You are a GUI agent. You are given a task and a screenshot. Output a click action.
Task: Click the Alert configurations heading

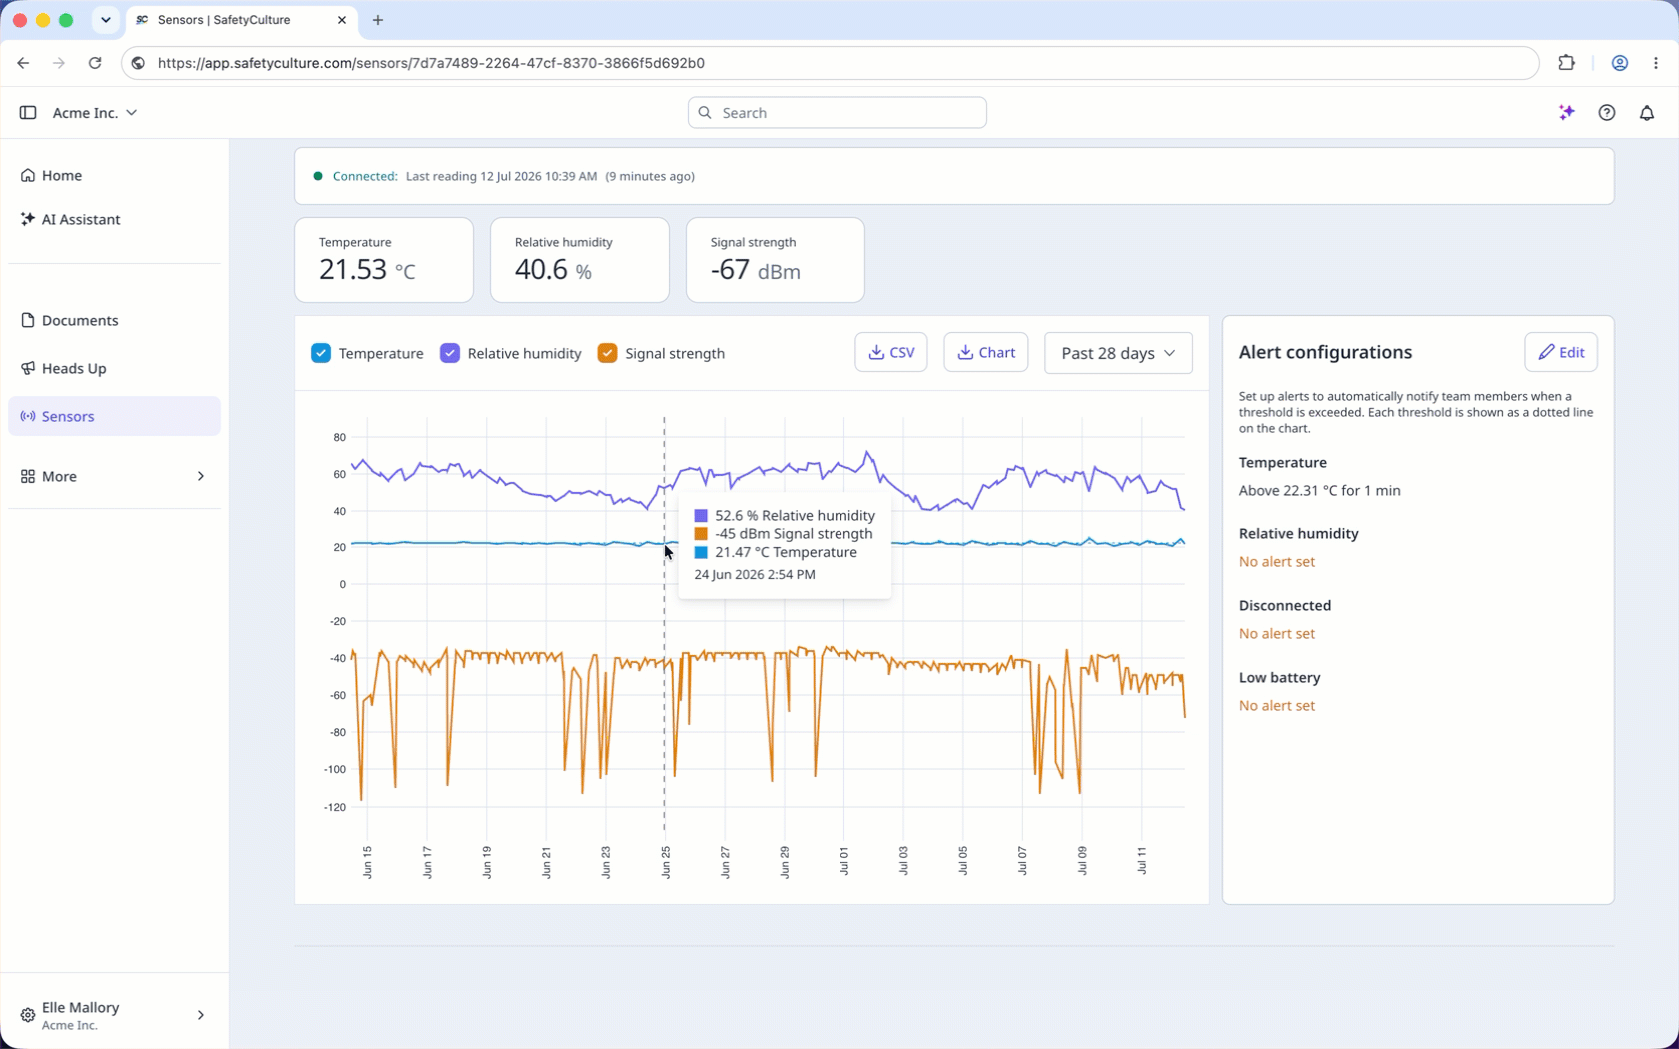1325,352
